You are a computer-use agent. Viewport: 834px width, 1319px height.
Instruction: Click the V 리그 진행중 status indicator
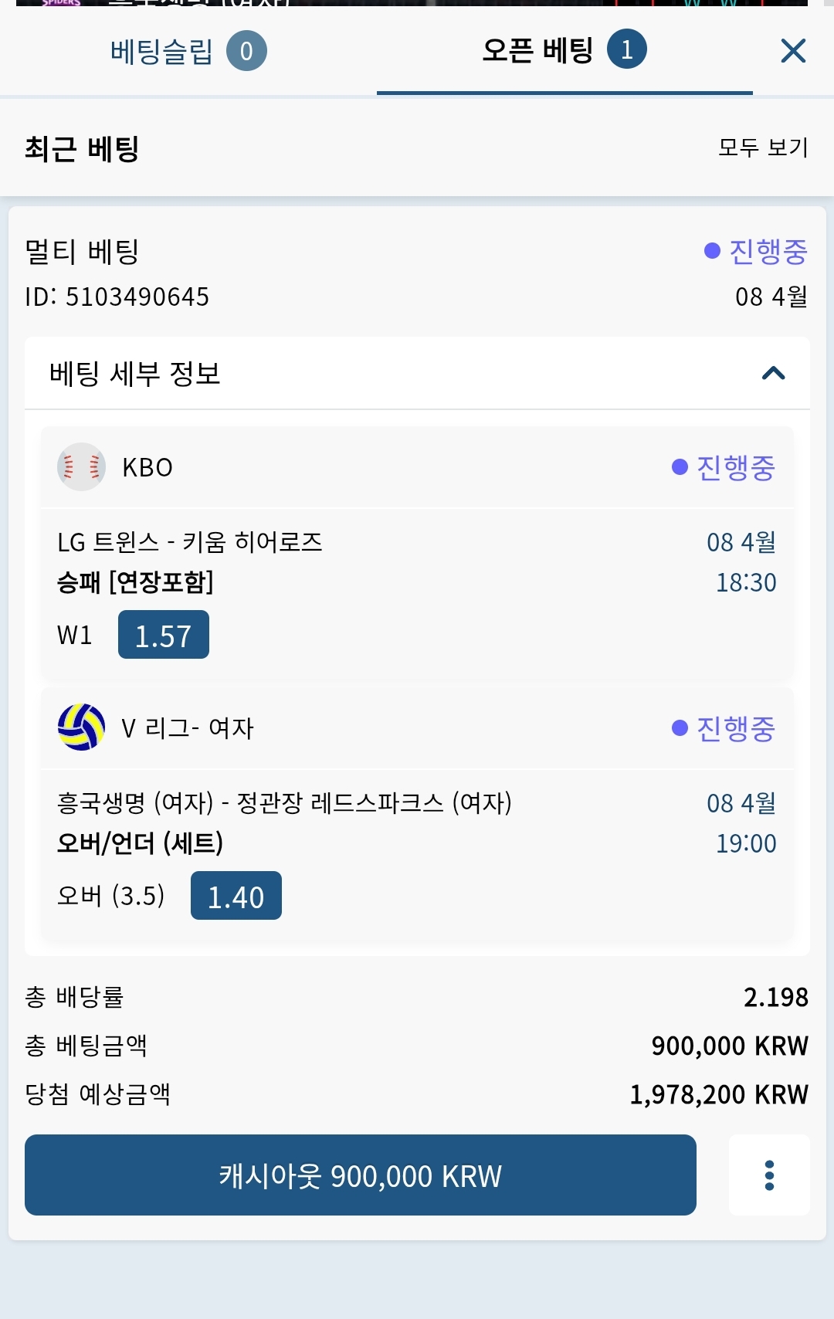(x=724, y=728)
